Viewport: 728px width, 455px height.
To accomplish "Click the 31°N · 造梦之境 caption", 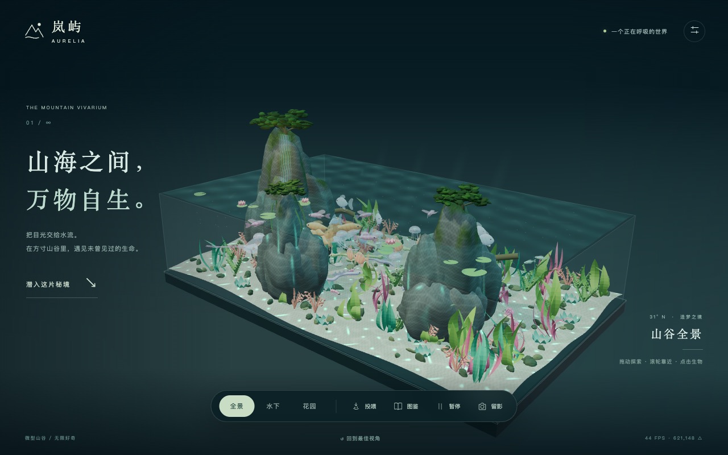I will pos(676,317).
